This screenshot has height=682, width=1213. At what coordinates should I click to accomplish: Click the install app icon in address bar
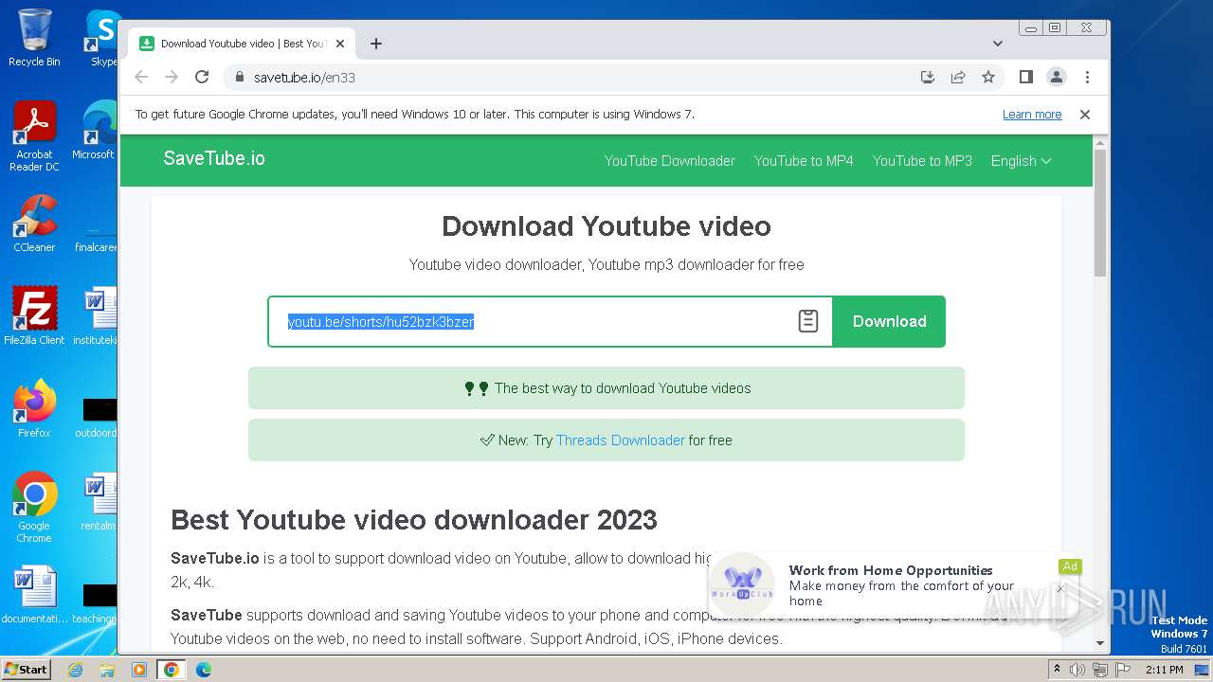click(x=928, y=77)
